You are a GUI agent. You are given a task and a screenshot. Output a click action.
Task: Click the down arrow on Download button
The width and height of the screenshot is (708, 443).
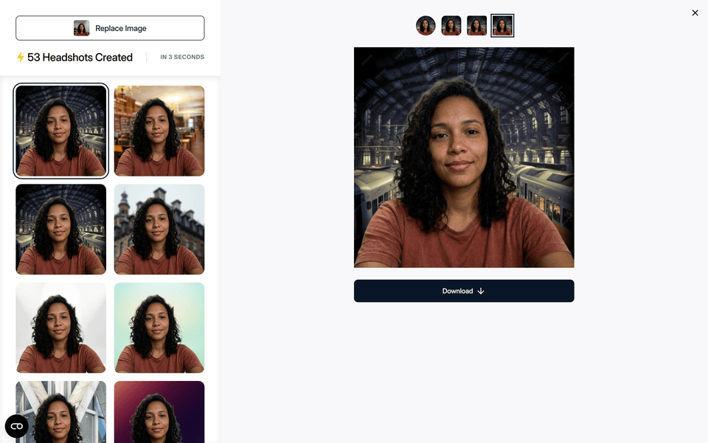pyautogui.click(x=481, y=291)
